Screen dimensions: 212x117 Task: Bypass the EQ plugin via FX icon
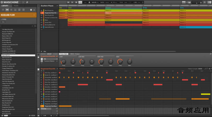[x=42, y=59]
